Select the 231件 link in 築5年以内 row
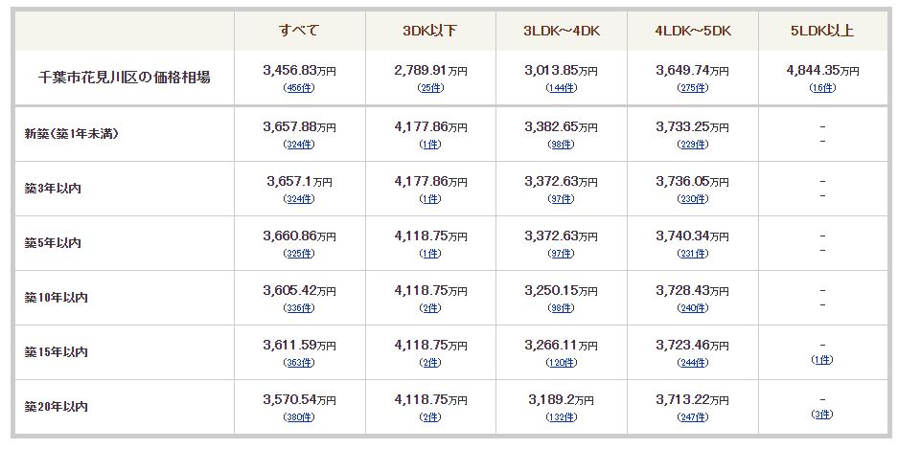 [692, 254]
